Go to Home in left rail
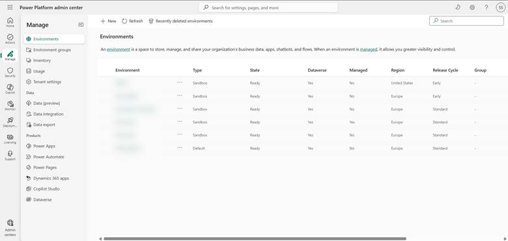 [x=10, y=22]
